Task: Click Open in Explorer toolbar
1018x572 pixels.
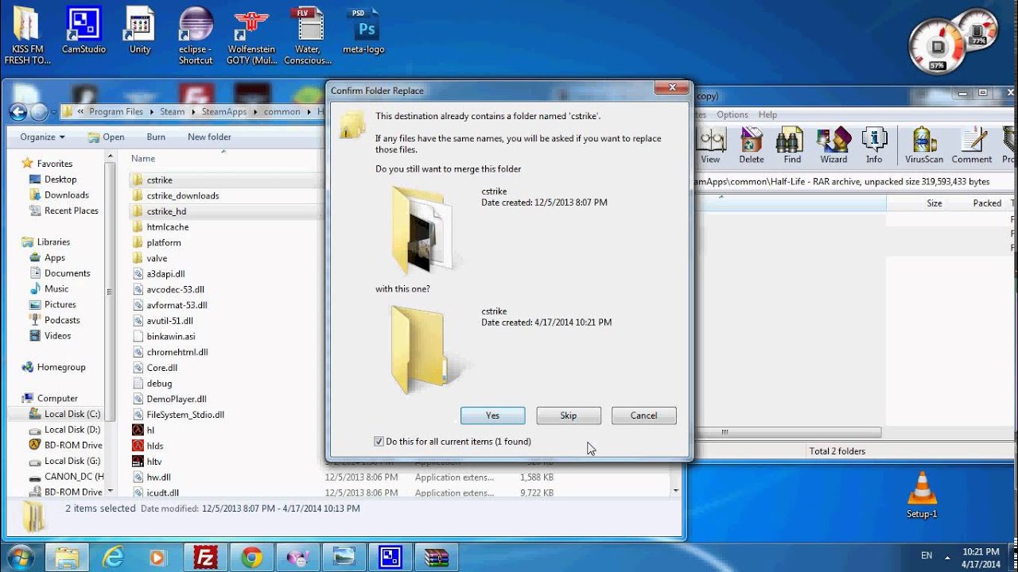Action: (106, 137)
